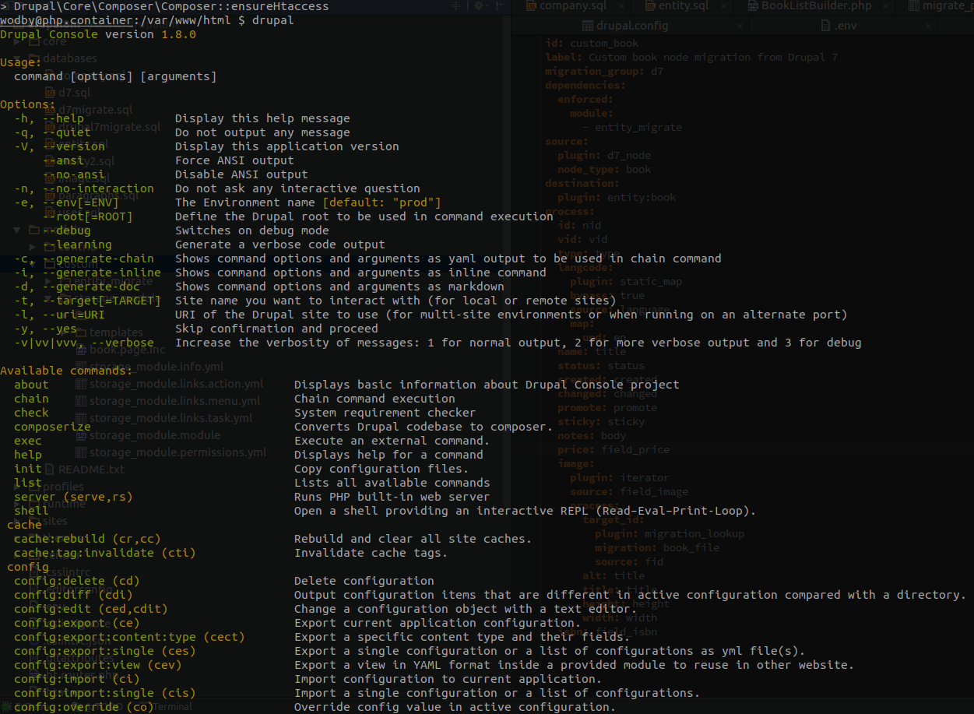This screenshot has width=974, height=714.
Task: Click the 'Available commands:' heading
Action: (66, 371)
